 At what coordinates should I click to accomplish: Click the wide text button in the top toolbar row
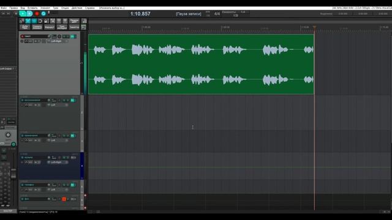(x=74, y=21)
